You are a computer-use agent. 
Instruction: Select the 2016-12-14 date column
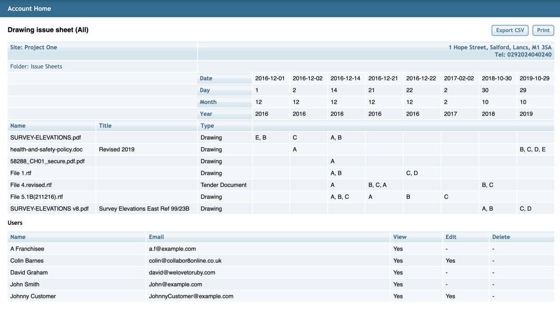(x=345, y=78)
